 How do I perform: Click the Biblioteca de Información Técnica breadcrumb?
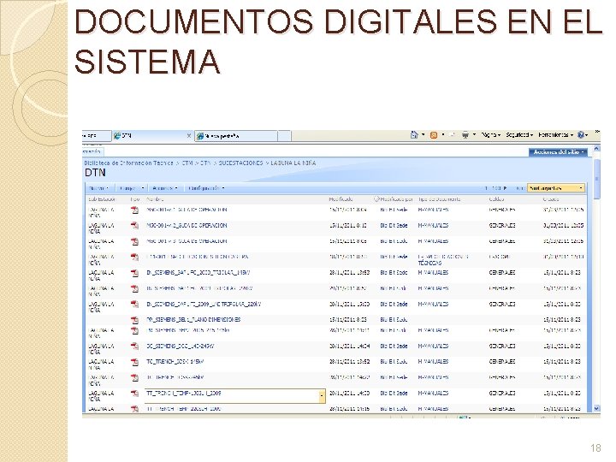(128, 163)
